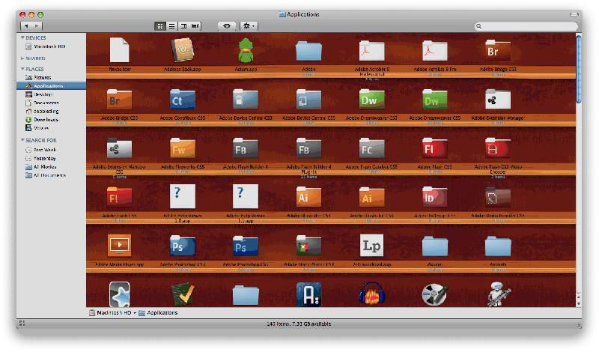Open the Audacity headphones icon
599x352 pixels.
coord(372,294)
